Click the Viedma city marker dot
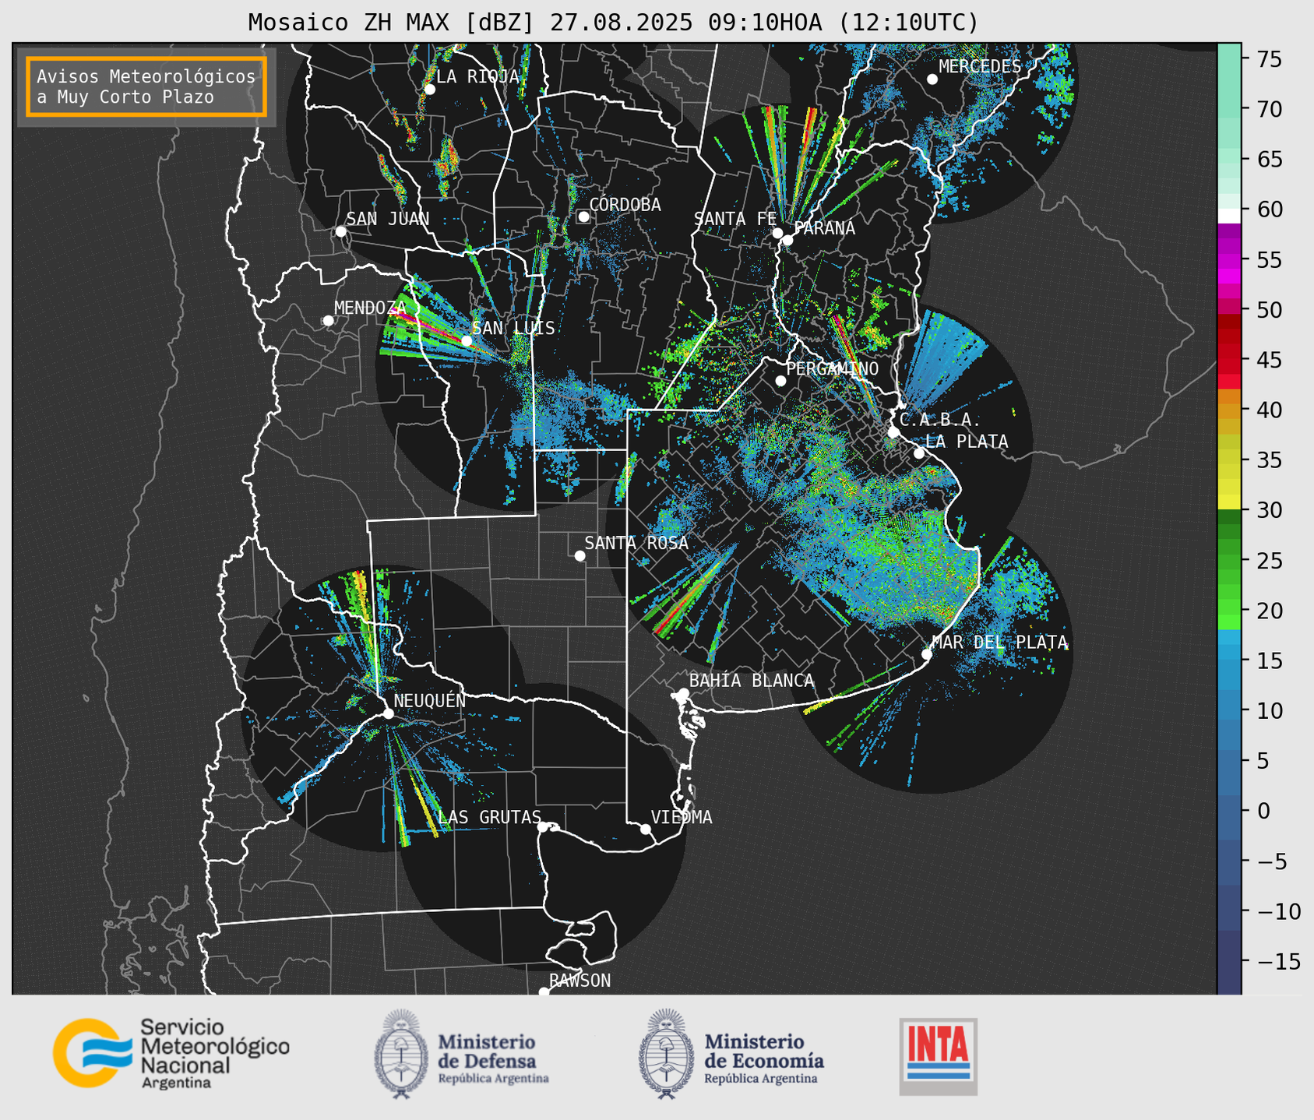This screenshot has width=1314, height=1120. tap(646, 829)
